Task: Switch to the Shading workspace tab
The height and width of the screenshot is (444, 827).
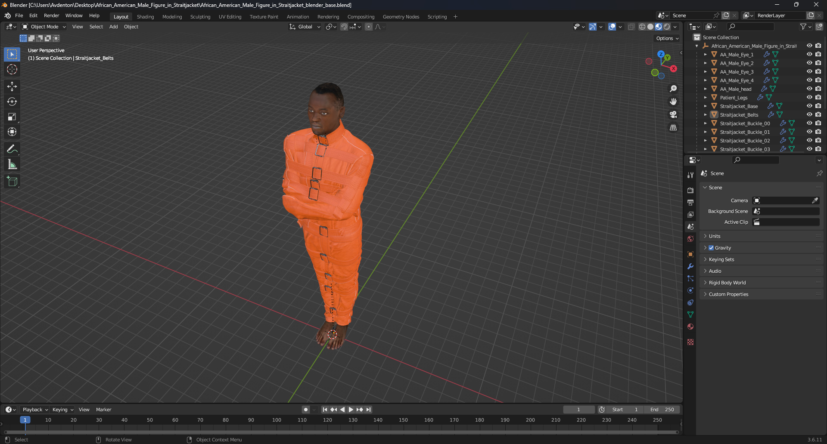Action: pos(145,17)
